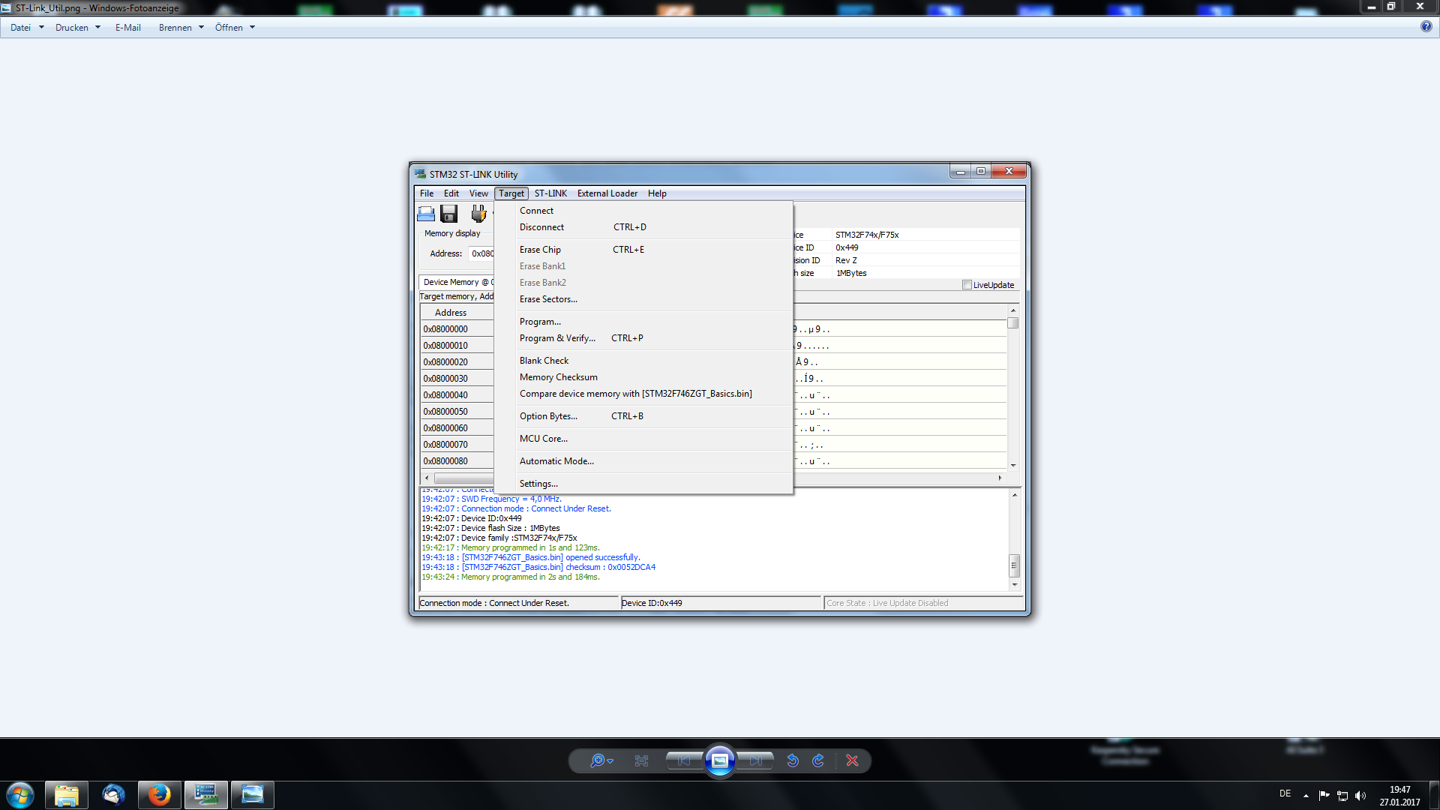Click the actual size fit icon
This screenshot has height=810, width=1440.
point(641,760)
